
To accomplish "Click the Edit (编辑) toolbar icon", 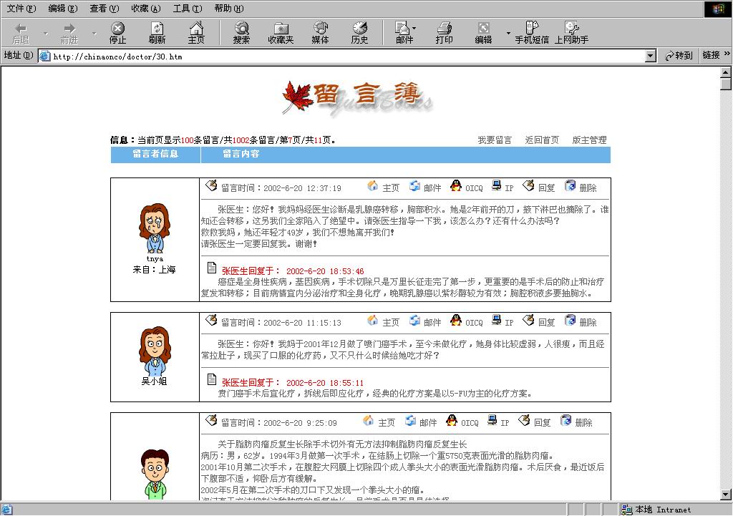I will pyautogui.click(x=483, y=33).
